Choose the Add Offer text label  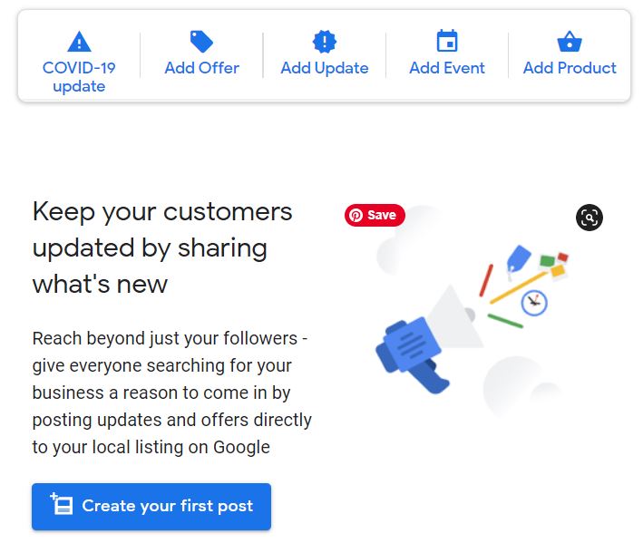point(201,68)
